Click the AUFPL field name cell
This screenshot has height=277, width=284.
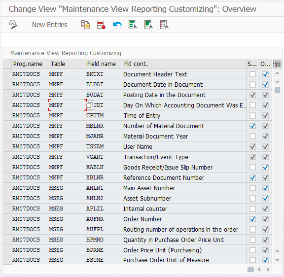105,229
